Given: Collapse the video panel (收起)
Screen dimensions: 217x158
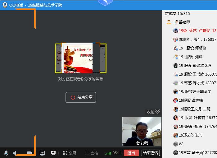Looking at the screenshot, I should [x=153, y=112].
